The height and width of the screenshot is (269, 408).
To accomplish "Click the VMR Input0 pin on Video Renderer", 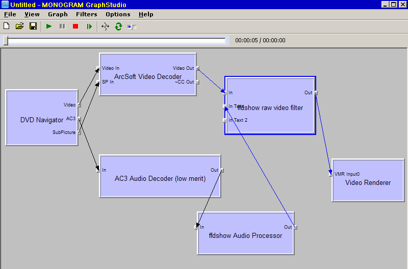I will pyautogui.click(x=330, y=174).
